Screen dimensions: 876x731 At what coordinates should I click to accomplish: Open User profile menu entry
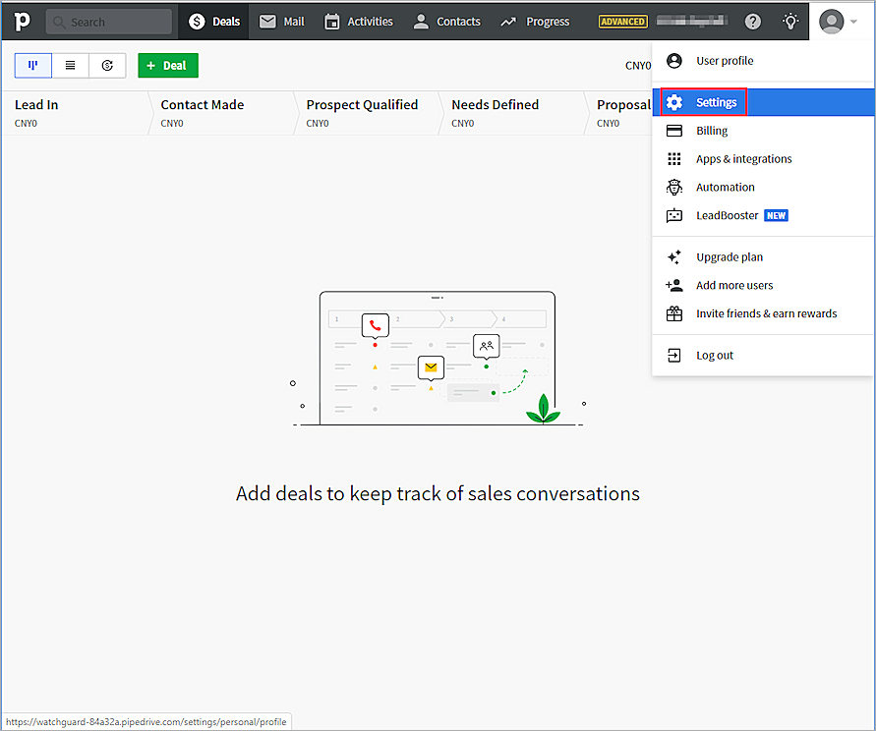[724, 61]
